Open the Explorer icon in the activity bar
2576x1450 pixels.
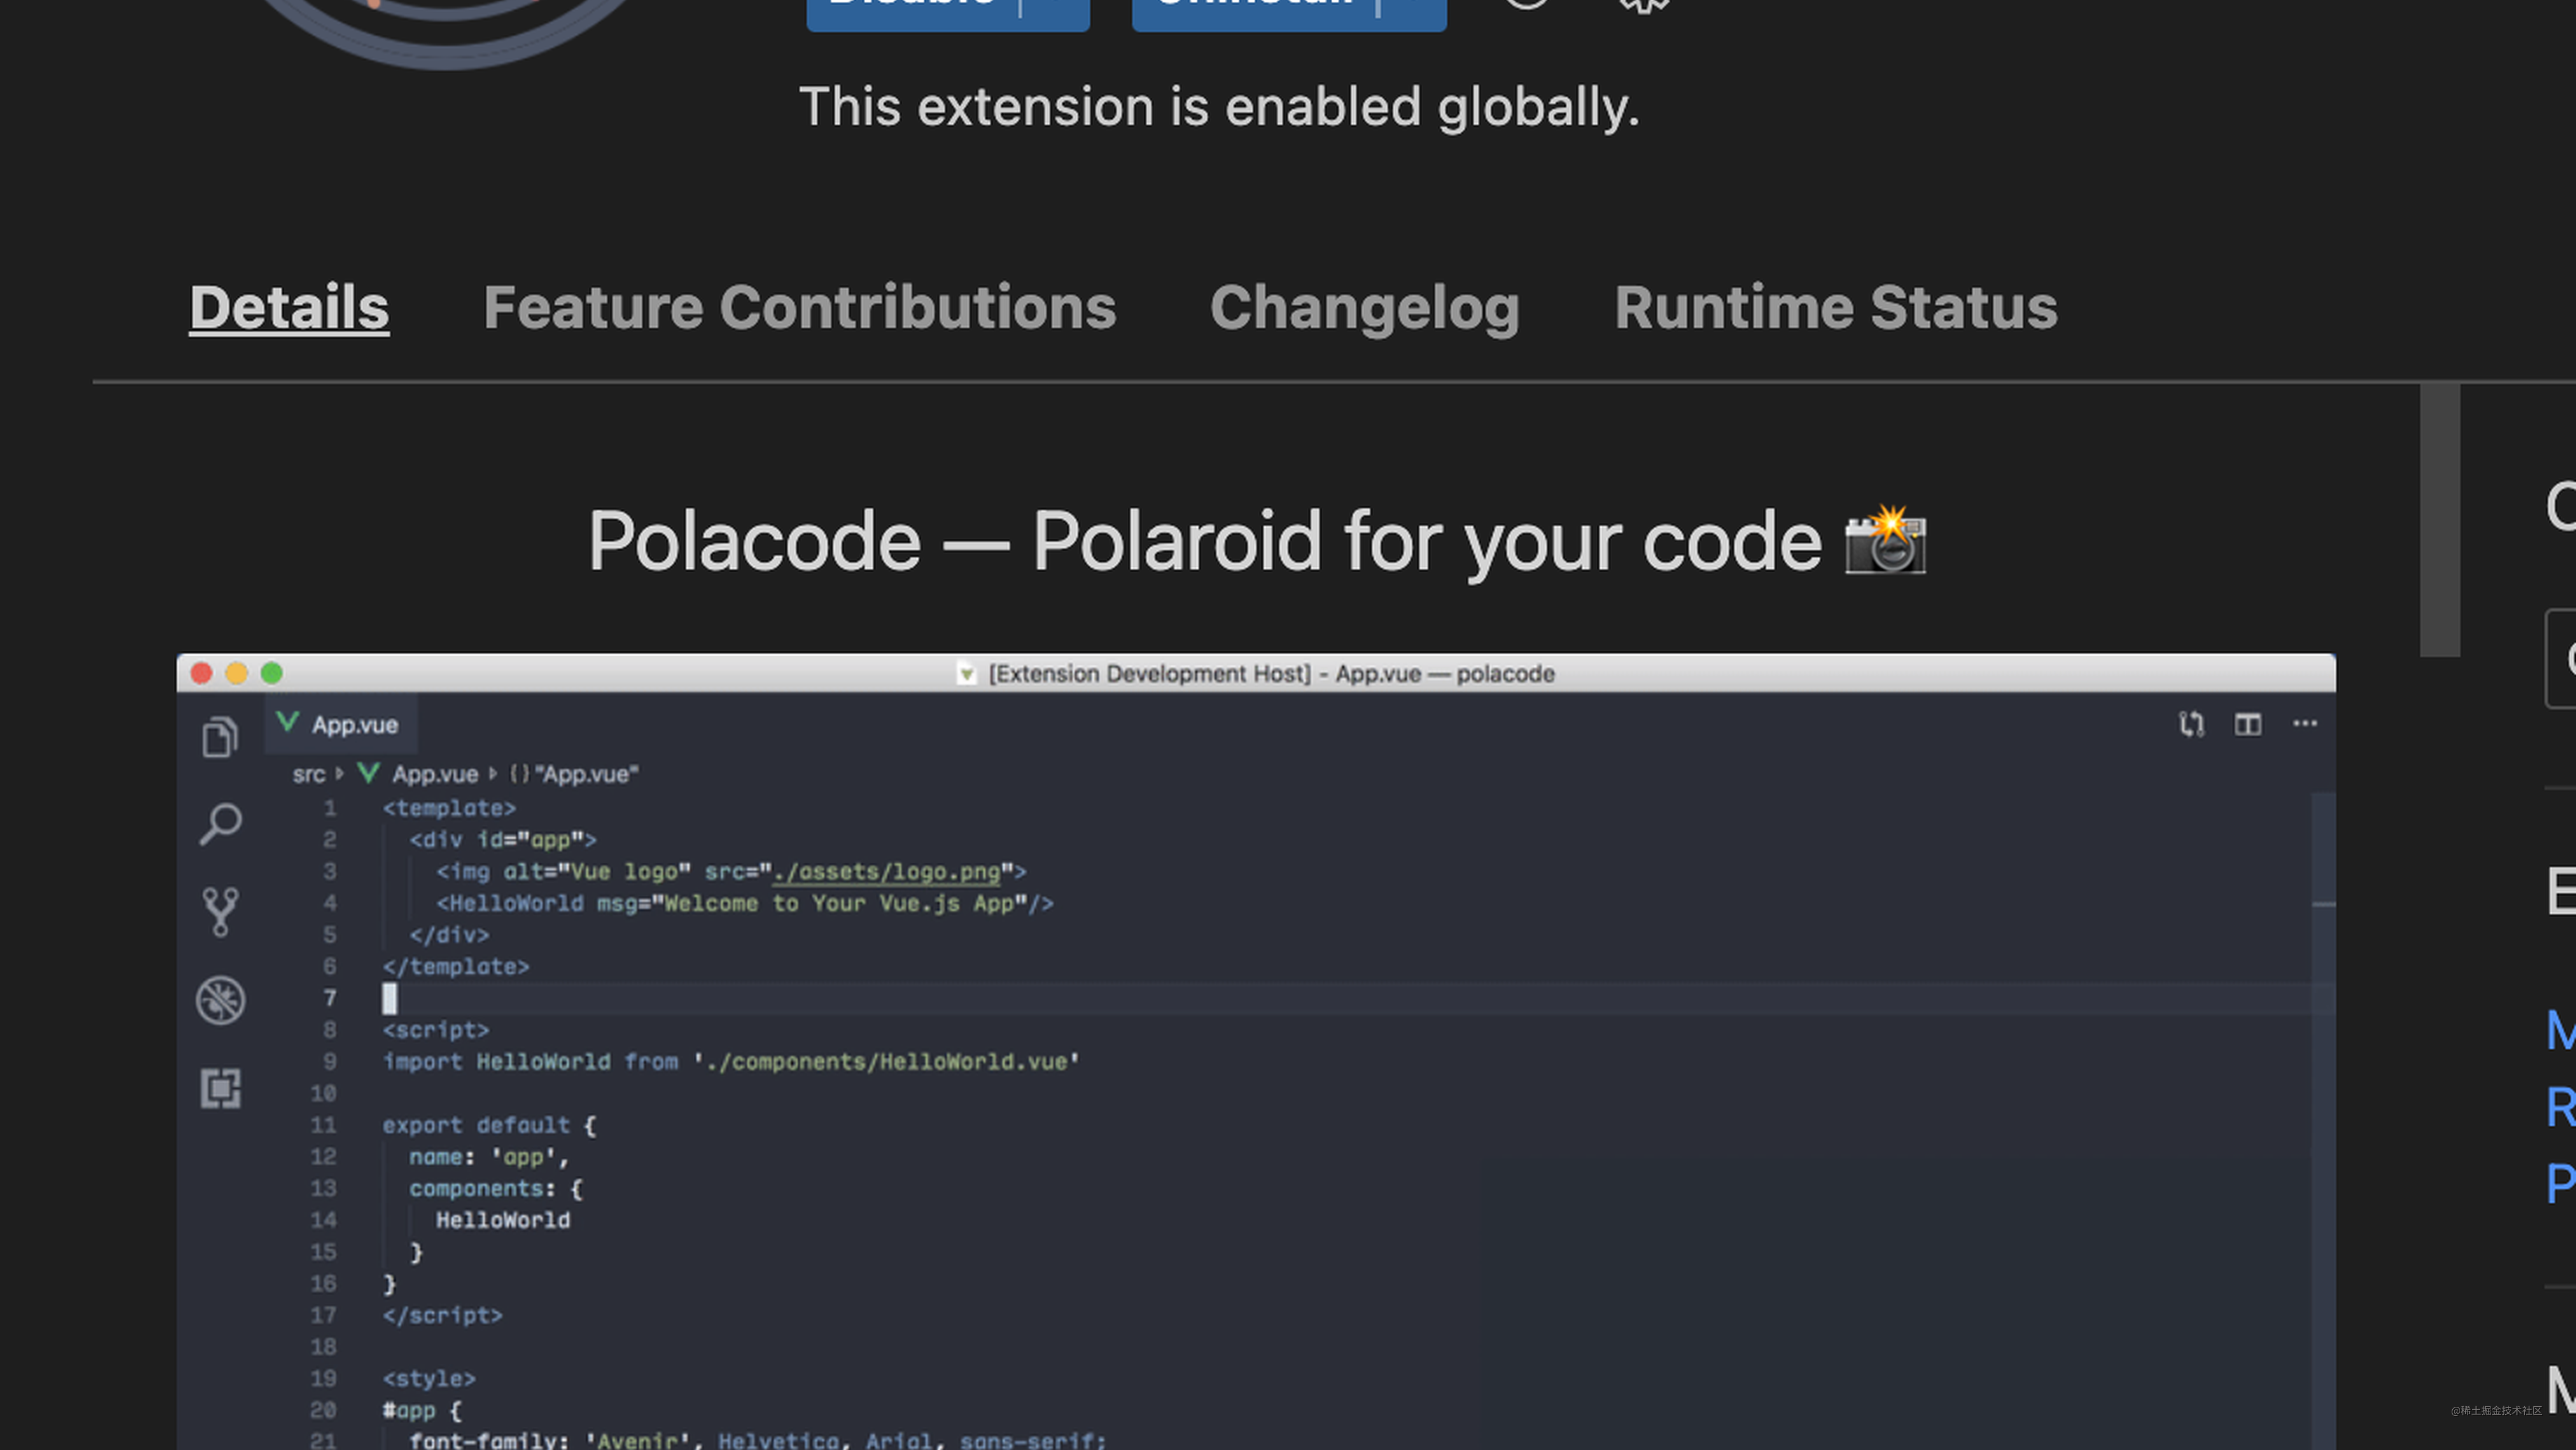pos(219,737)
